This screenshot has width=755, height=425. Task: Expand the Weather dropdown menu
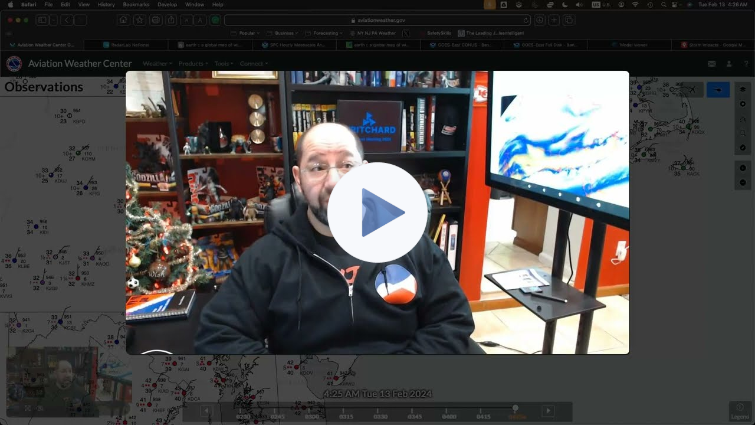(x=157, y=64)
